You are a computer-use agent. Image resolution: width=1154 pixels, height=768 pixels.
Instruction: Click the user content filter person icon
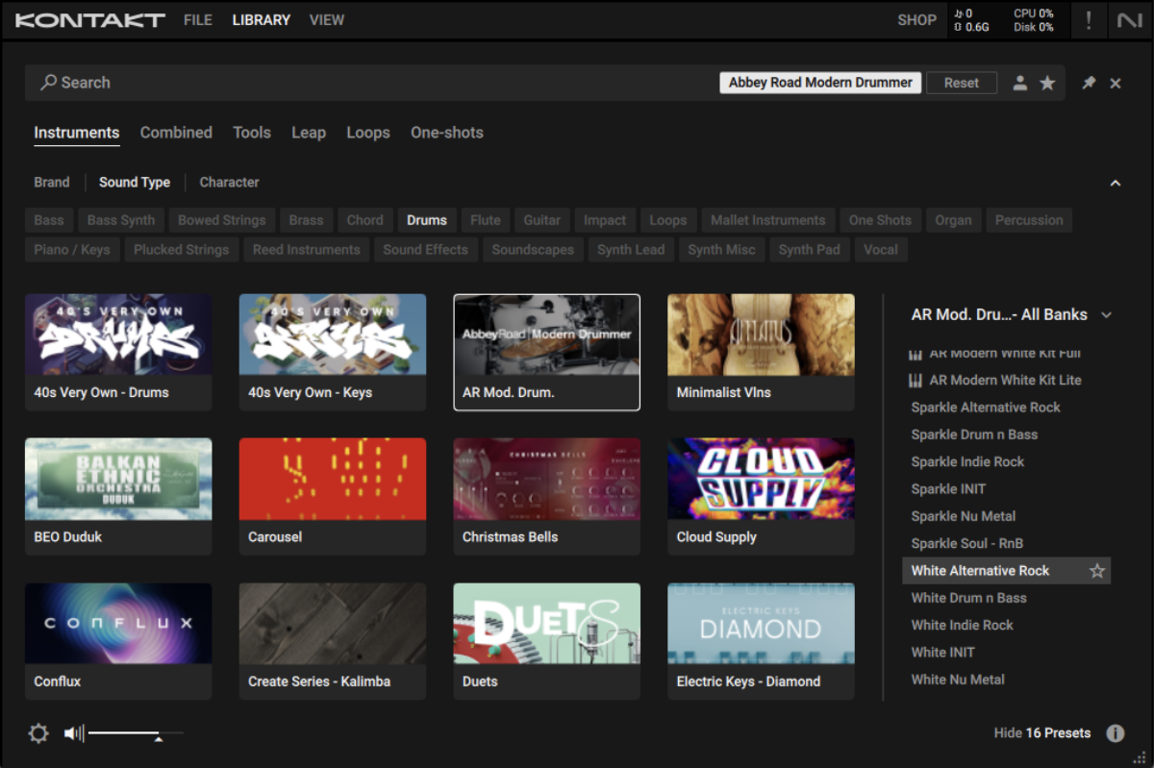(x=1020, y=83)
